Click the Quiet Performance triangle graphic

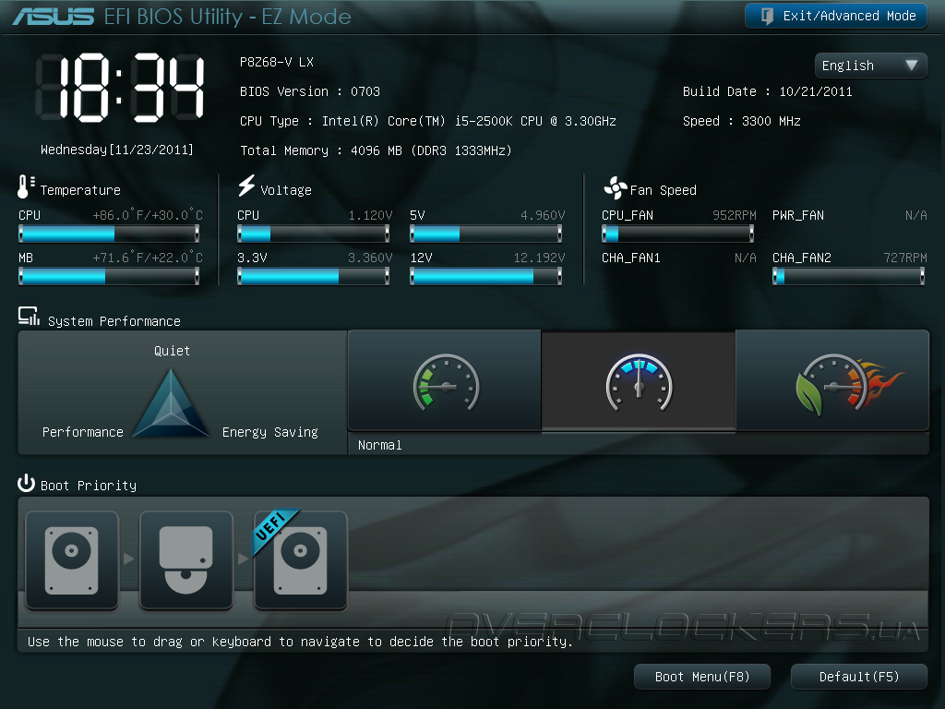[x=171, y=403]
